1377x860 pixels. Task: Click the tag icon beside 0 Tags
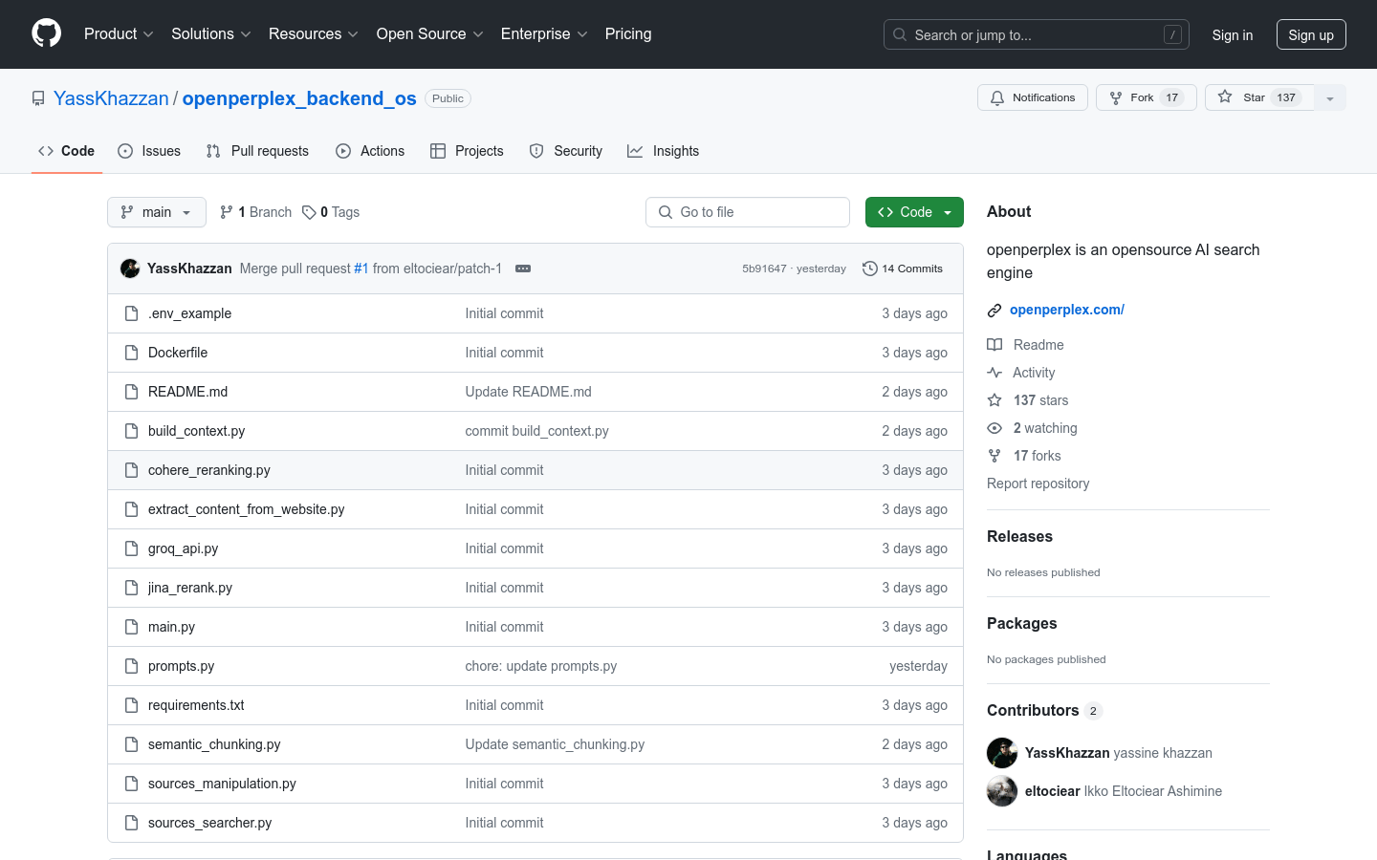tap(309, 212)
